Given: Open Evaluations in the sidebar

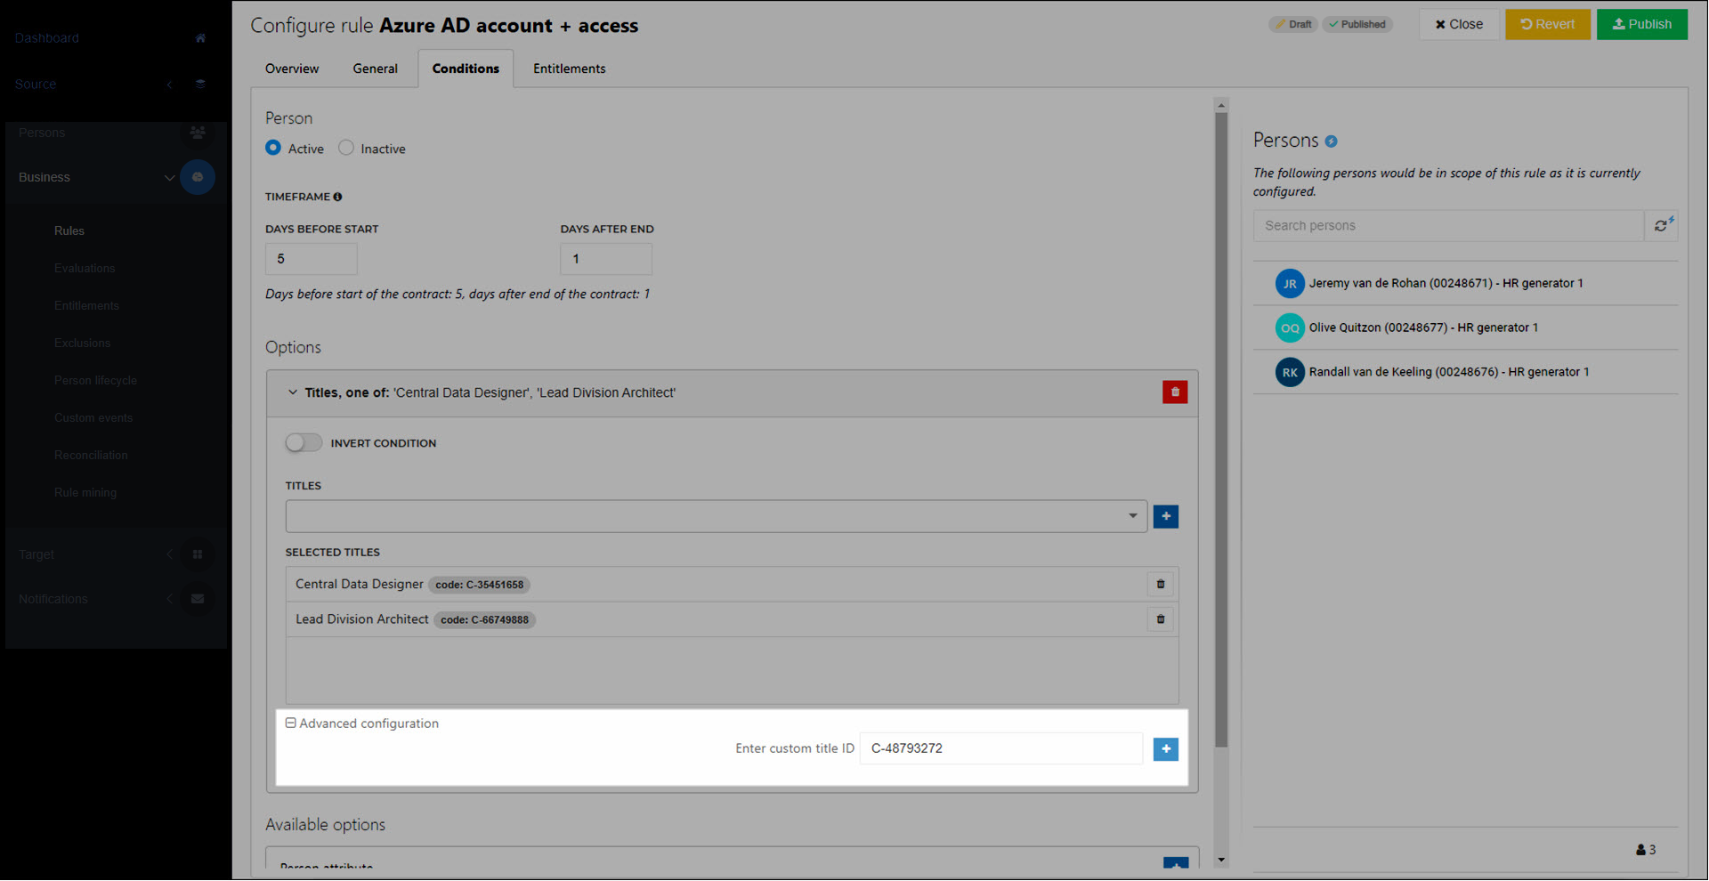Looking at the screenshot, I should tap(85, 269).
